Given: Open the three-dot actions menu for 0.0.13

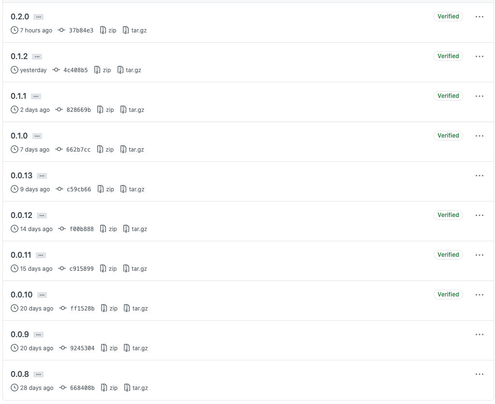Looking at the screenshot, I should 479,175.
